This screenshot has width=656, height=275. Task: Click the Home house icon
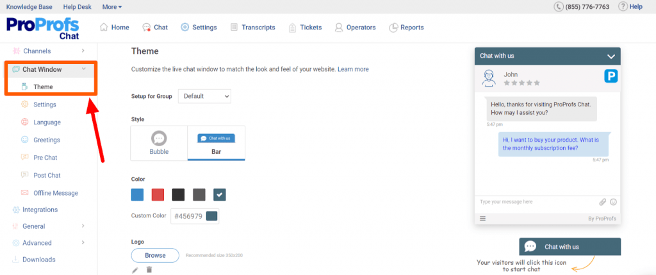[104, 27]
